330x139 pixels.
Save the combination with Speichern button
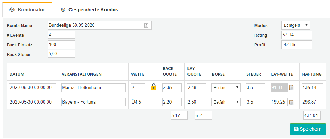[x=308, y=129]
